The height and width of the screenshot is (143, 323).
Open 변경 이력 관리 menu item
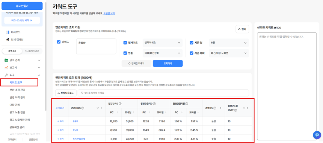pos(18,97)
